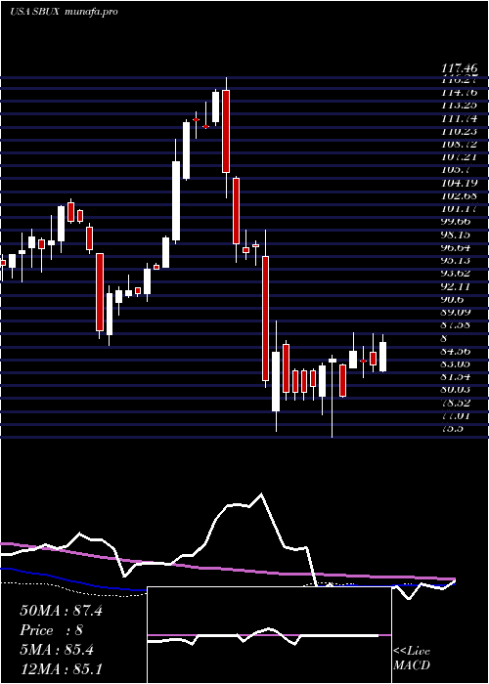Click the 111.74 price axis label
Image resolution: width=489 pixels, height=684 pixels.
tap(460, 118)
